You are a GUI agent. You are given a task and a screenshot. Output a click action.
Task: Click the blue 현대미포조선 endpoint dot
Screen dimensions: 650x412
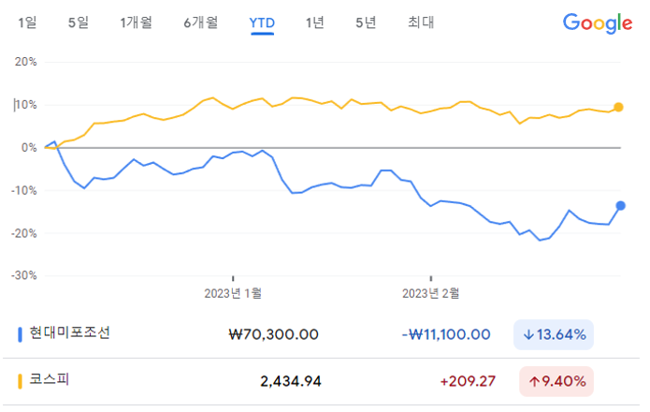pos(620,205)
